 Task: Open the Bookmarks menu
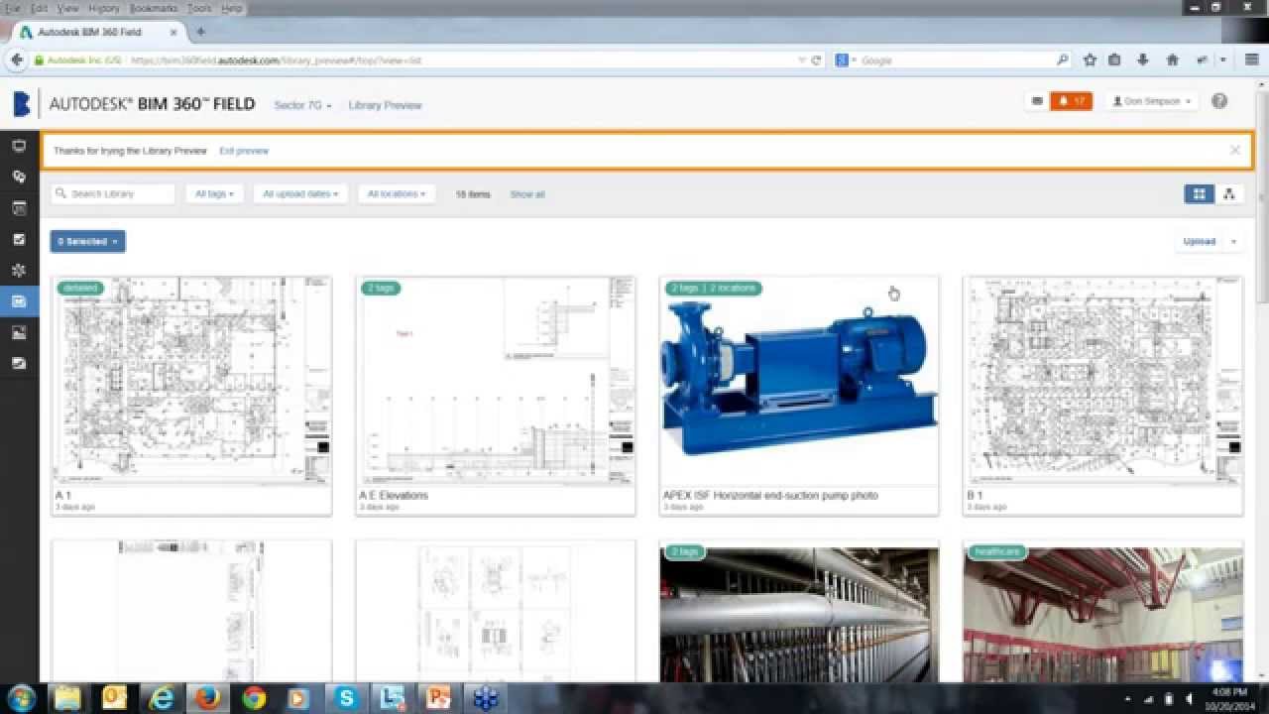click(154, 8)
